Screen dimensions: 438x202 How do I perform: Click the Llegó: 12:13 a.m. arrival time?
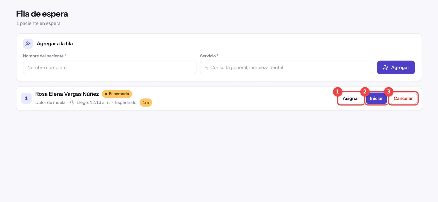93,103
